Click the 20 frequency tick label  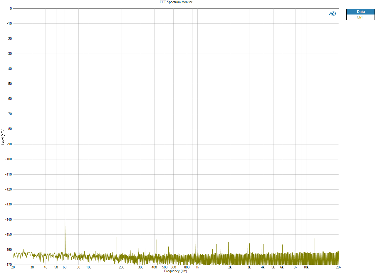click(13, 267)
